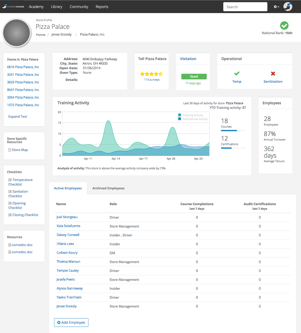Image resolution: width=301 pixels, height=333 pixels.
Task: Open Jenee Stokely breadcrumb link
Action: (x=62, y=35)
